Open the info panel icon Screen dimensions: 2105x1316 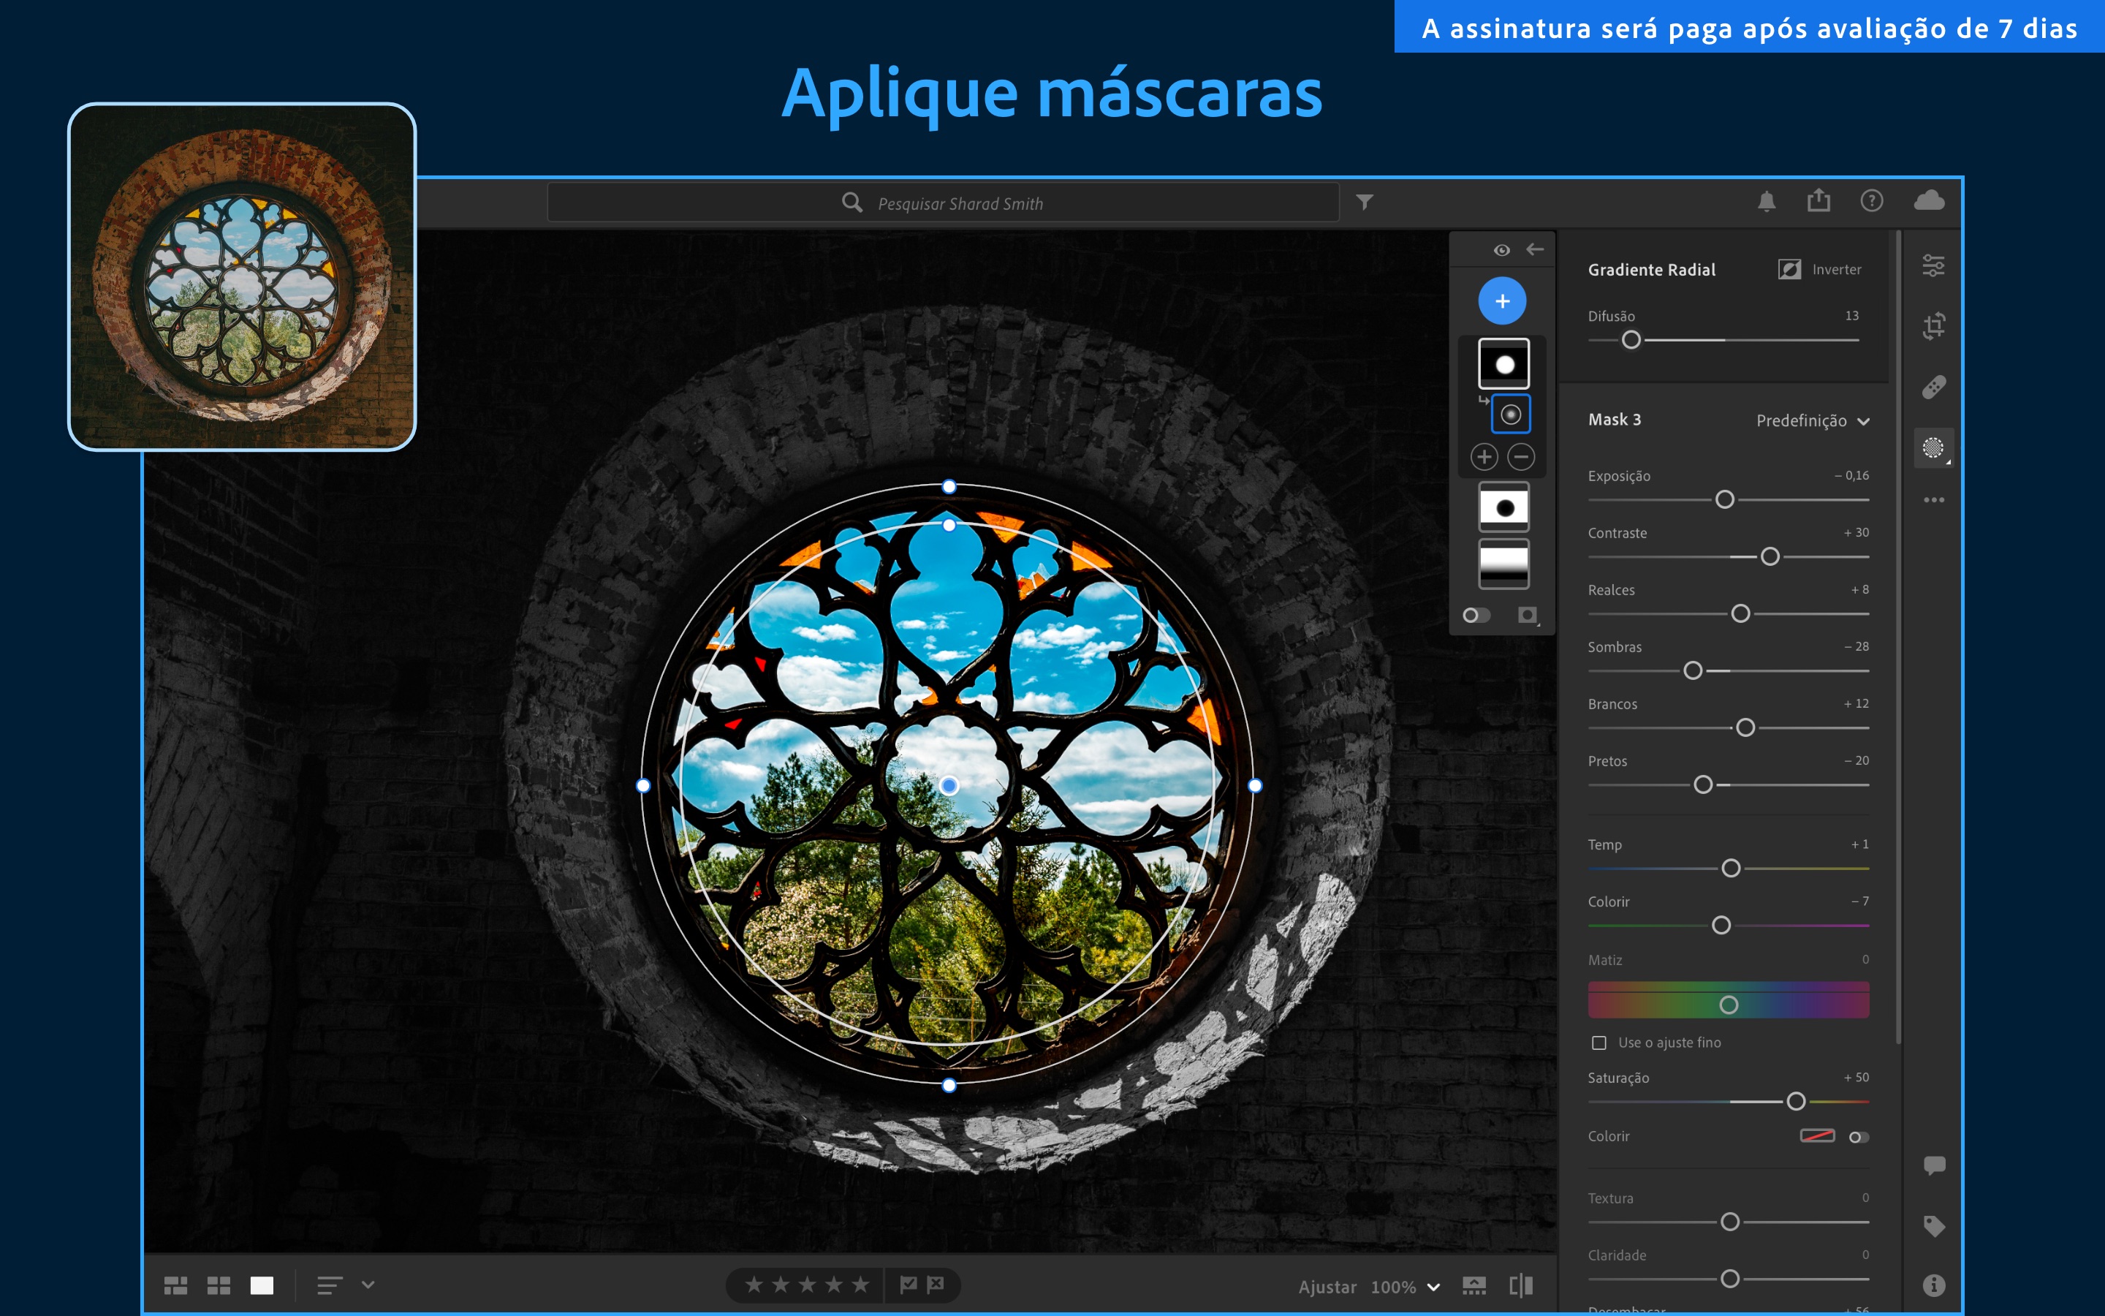click(x=1934, y=1285)
